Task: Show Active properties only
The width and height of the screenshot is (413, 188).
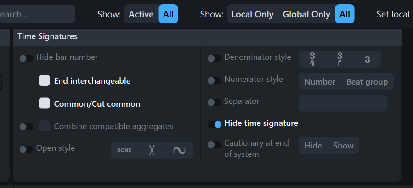Action: (141, 14)
